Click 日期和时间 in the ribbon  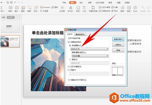[x=104, y=11]
